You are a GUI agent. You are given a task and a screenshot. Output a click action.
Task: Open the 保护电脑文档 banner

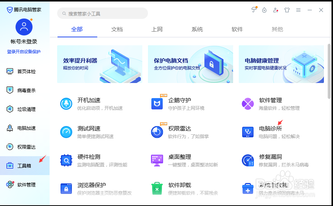click(x=190, y=64)
